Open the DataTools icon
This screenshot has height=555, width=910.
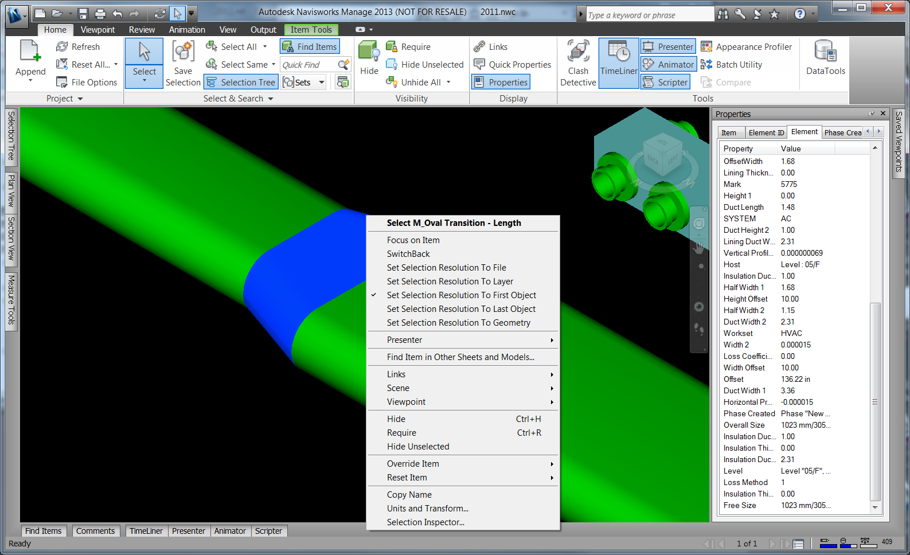coord(826,51)
